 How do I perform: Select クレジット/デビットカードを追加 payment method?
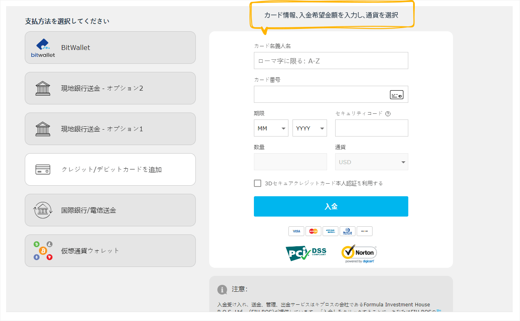click(110, 169)
